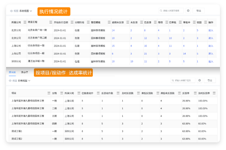
Task: Select cell 北京未来广场一期
Action: 37,30
